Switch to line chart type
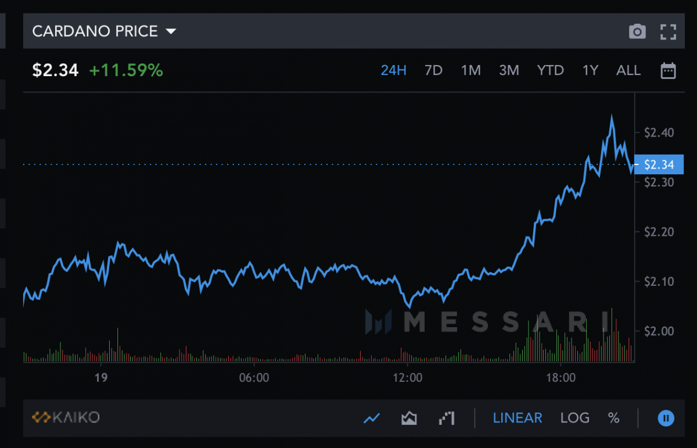 372,418
